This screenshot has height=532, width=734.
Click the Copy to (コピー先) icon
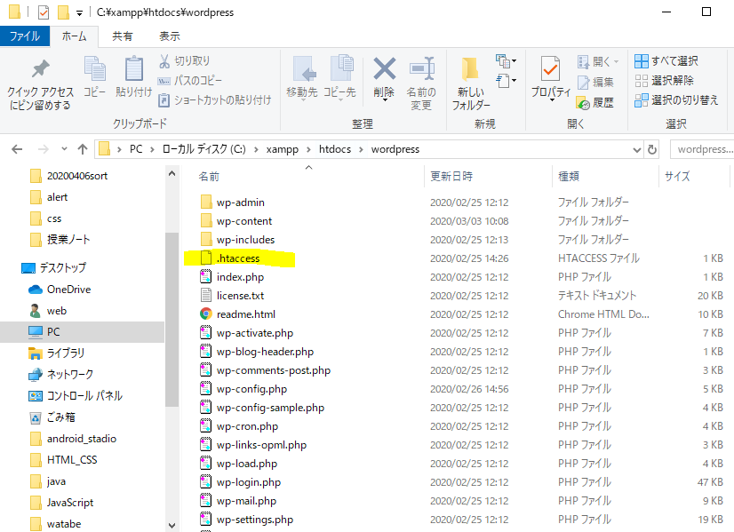340,68
